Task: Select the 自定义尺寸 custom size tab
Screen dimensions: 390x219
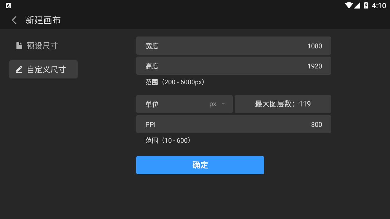Action: pos(43,69)
